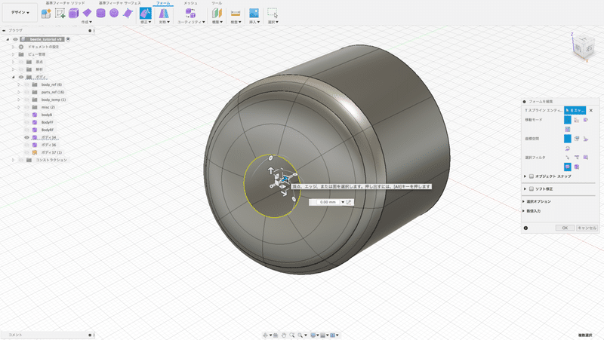This screenshot has width=604, height=340.
Task: Choose the body 選択フィルタ icon on second row
Action: click(x=577, y=167)
